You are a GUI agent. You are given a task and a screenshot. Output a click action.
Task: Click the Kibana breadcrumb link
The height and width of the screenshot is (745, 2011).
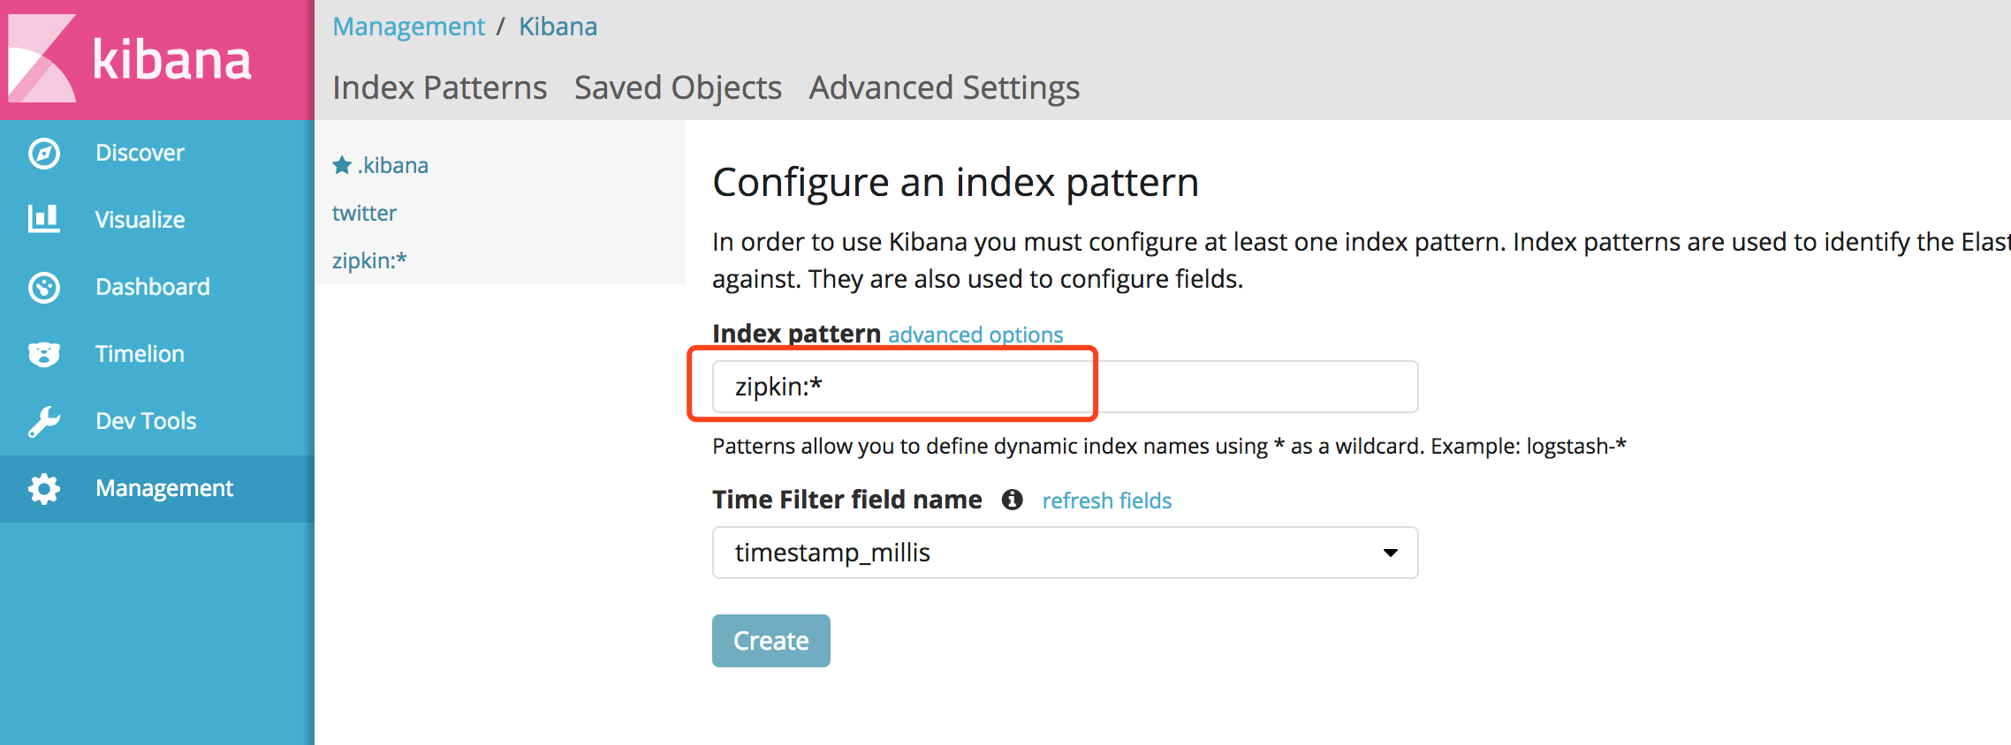coord(558,26)
